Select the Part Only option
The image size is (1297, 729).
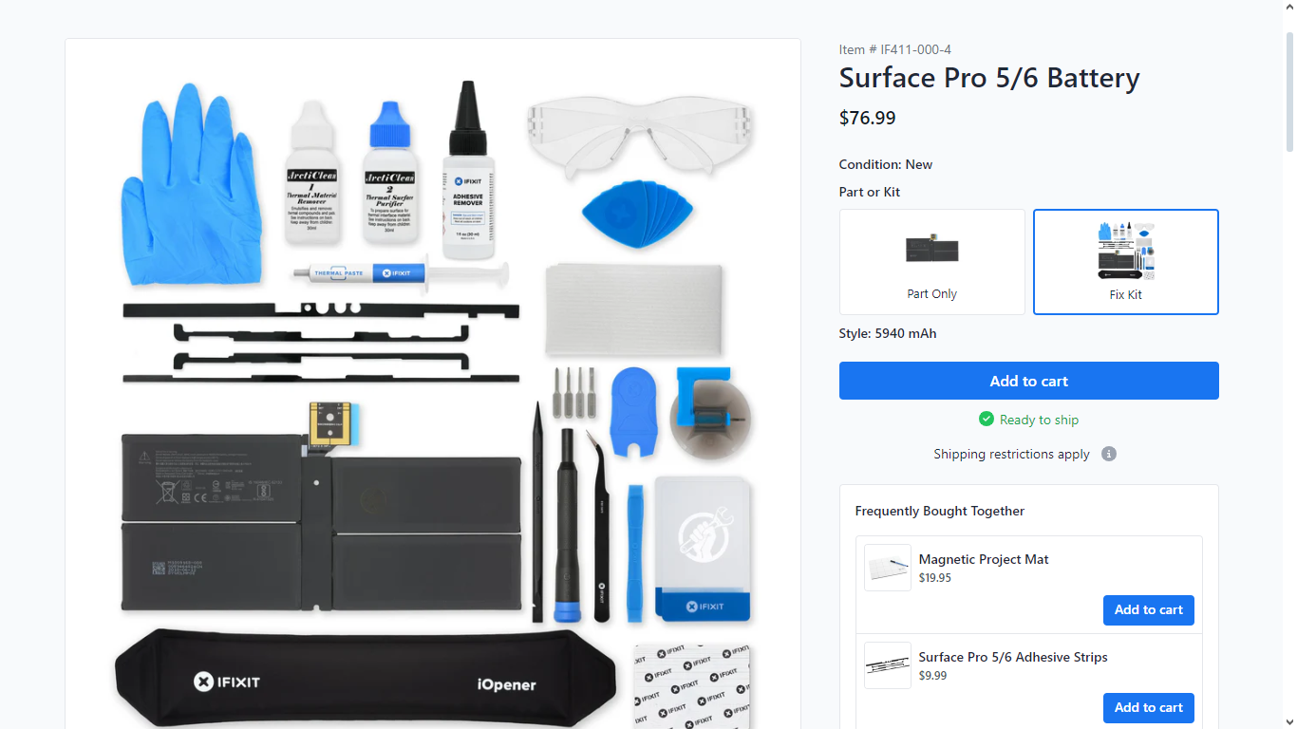pyautogui.click(x=931, y=262)
